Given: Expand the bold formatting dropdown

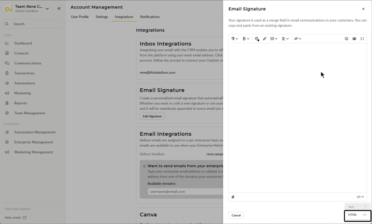Looking at the screenshot, I should [245, 39].
